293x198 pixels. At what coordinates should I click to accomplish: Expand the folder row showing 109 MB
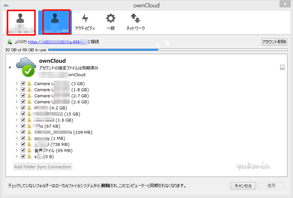16,132
